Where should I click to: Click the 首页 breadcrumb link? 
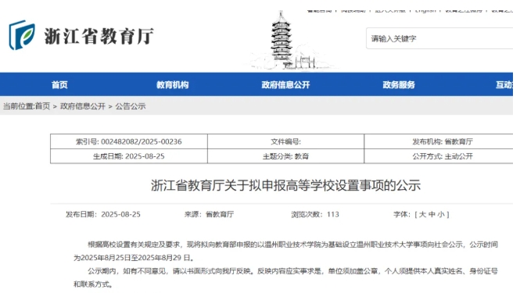[x=42, y=106]
